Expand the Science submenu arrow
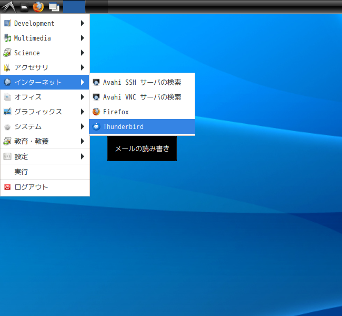 pos(83,53)
